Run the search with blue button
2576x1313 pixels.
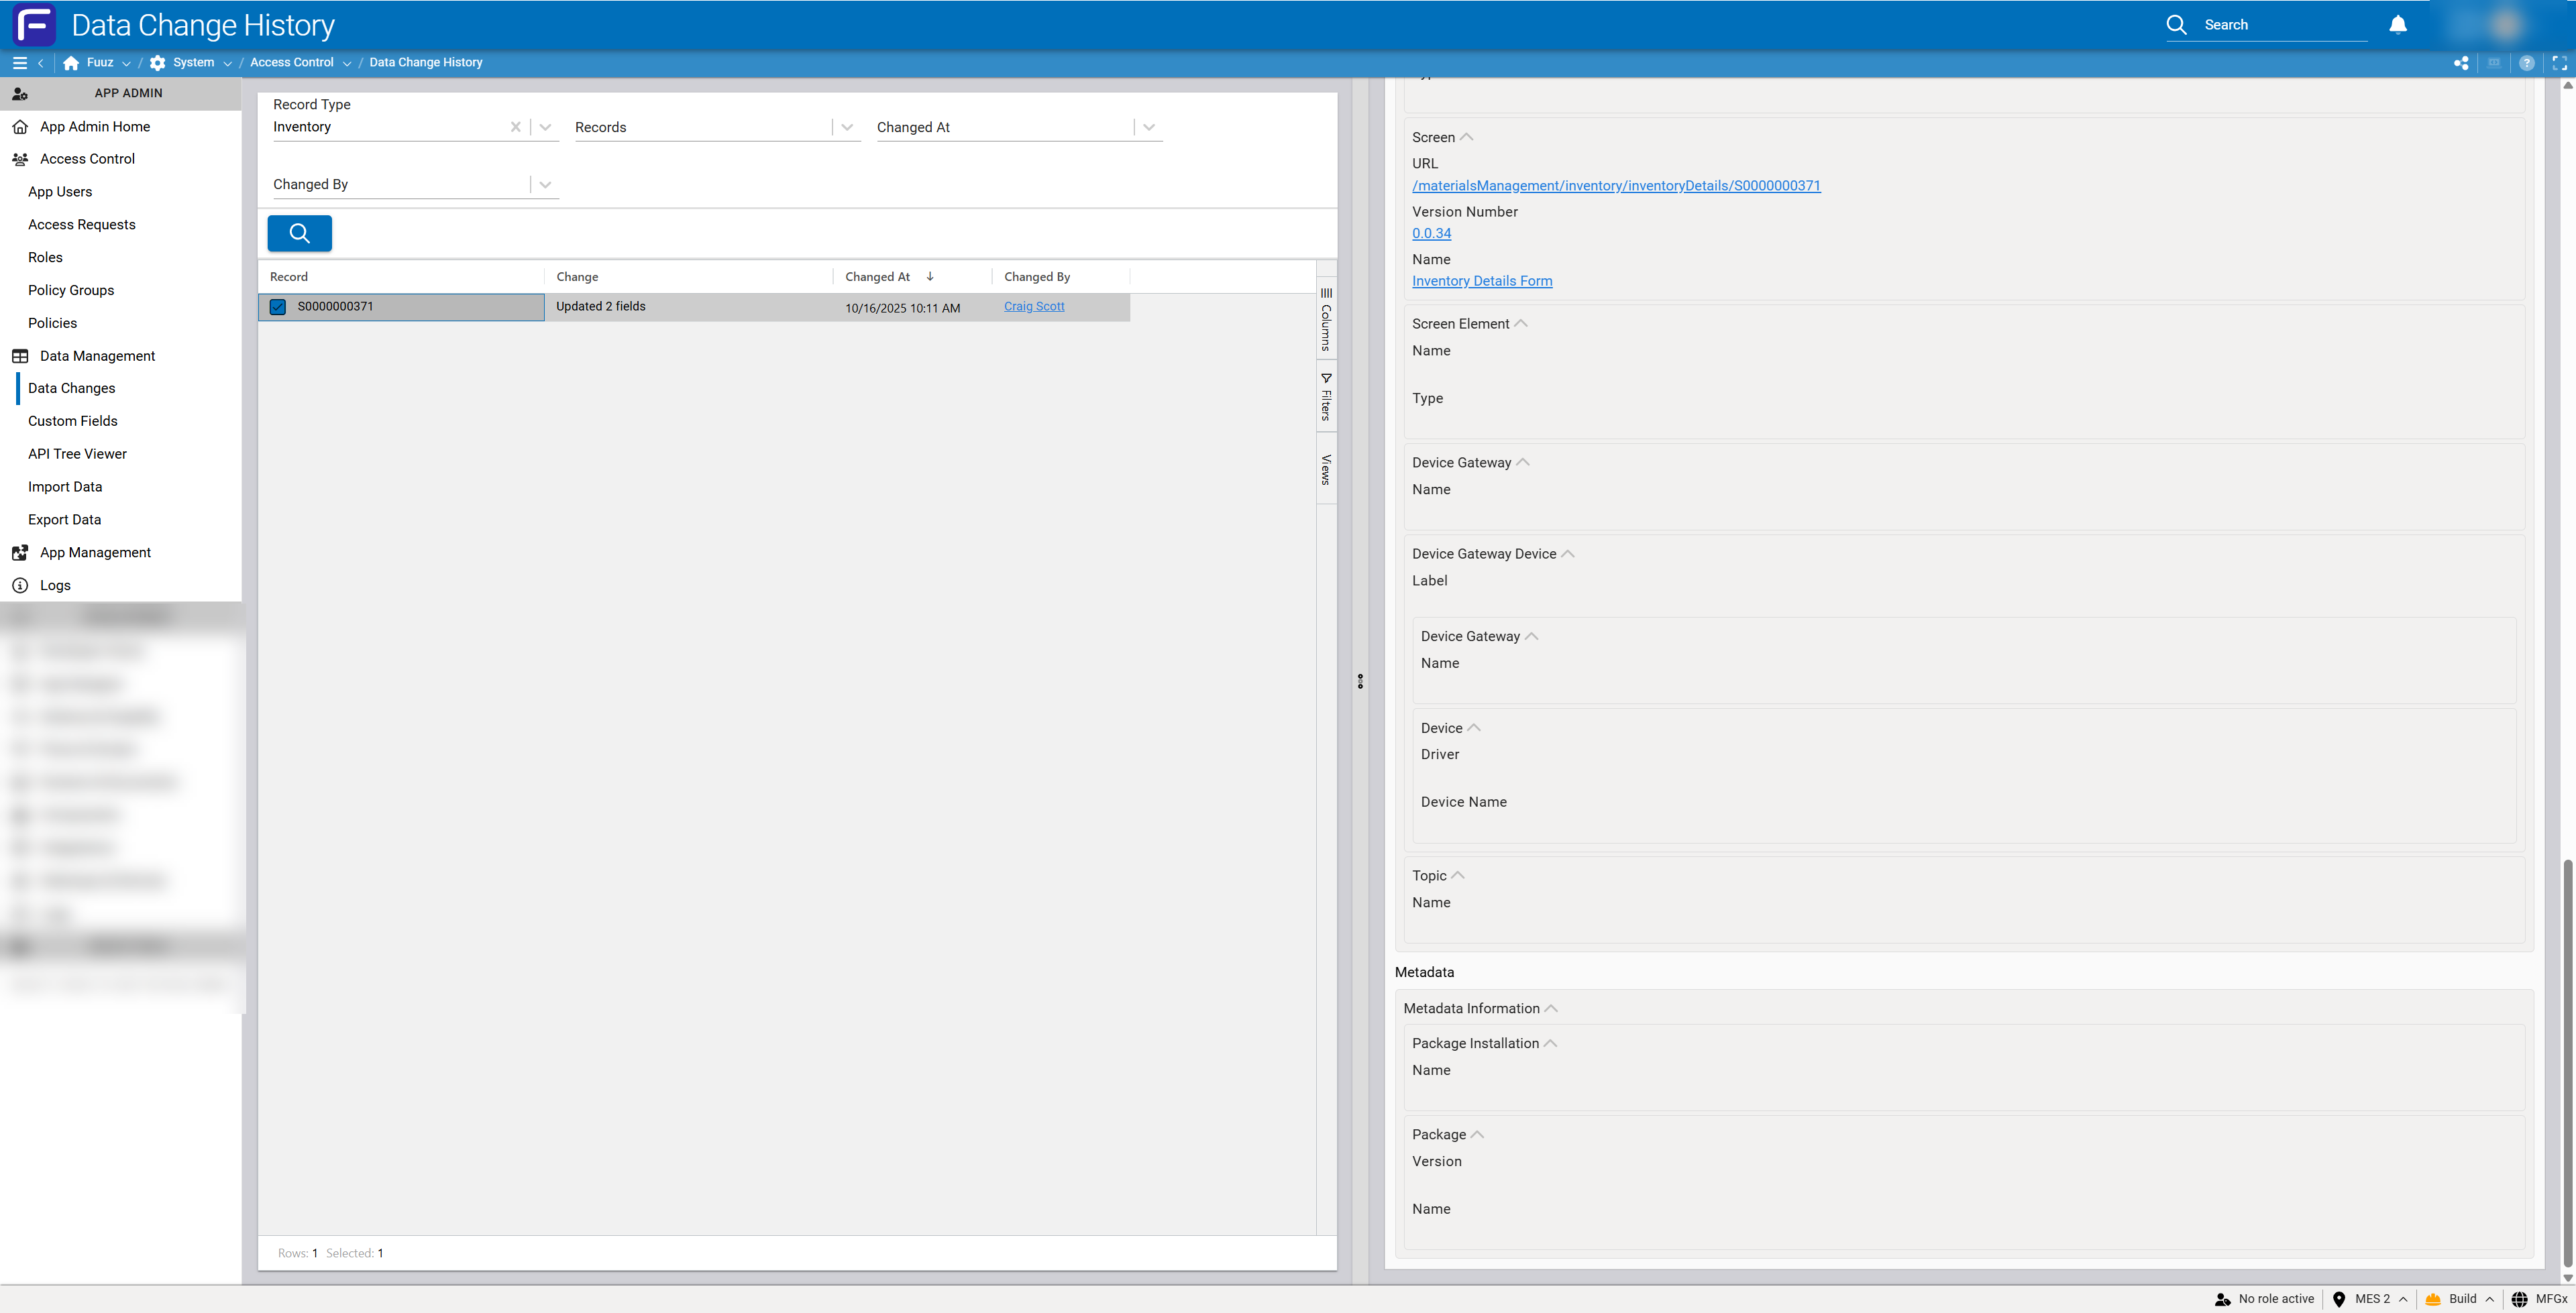[x=300, y=233]
